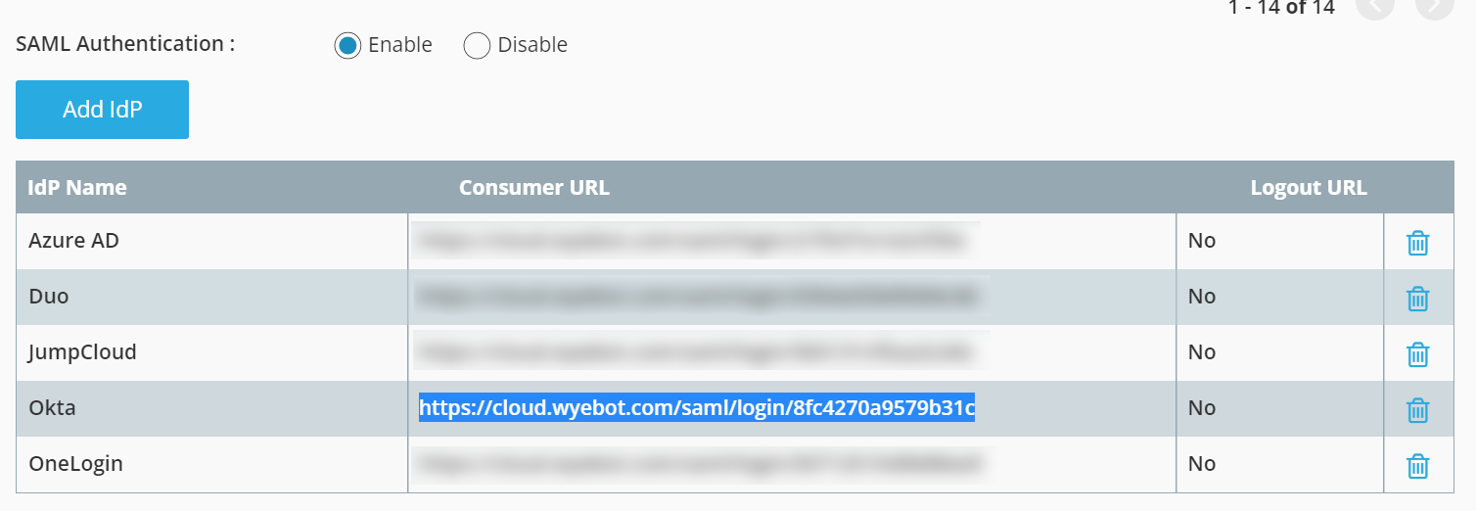1476x511 pixels.
Task: Click the Add IdP button
Action: (102, 110)
